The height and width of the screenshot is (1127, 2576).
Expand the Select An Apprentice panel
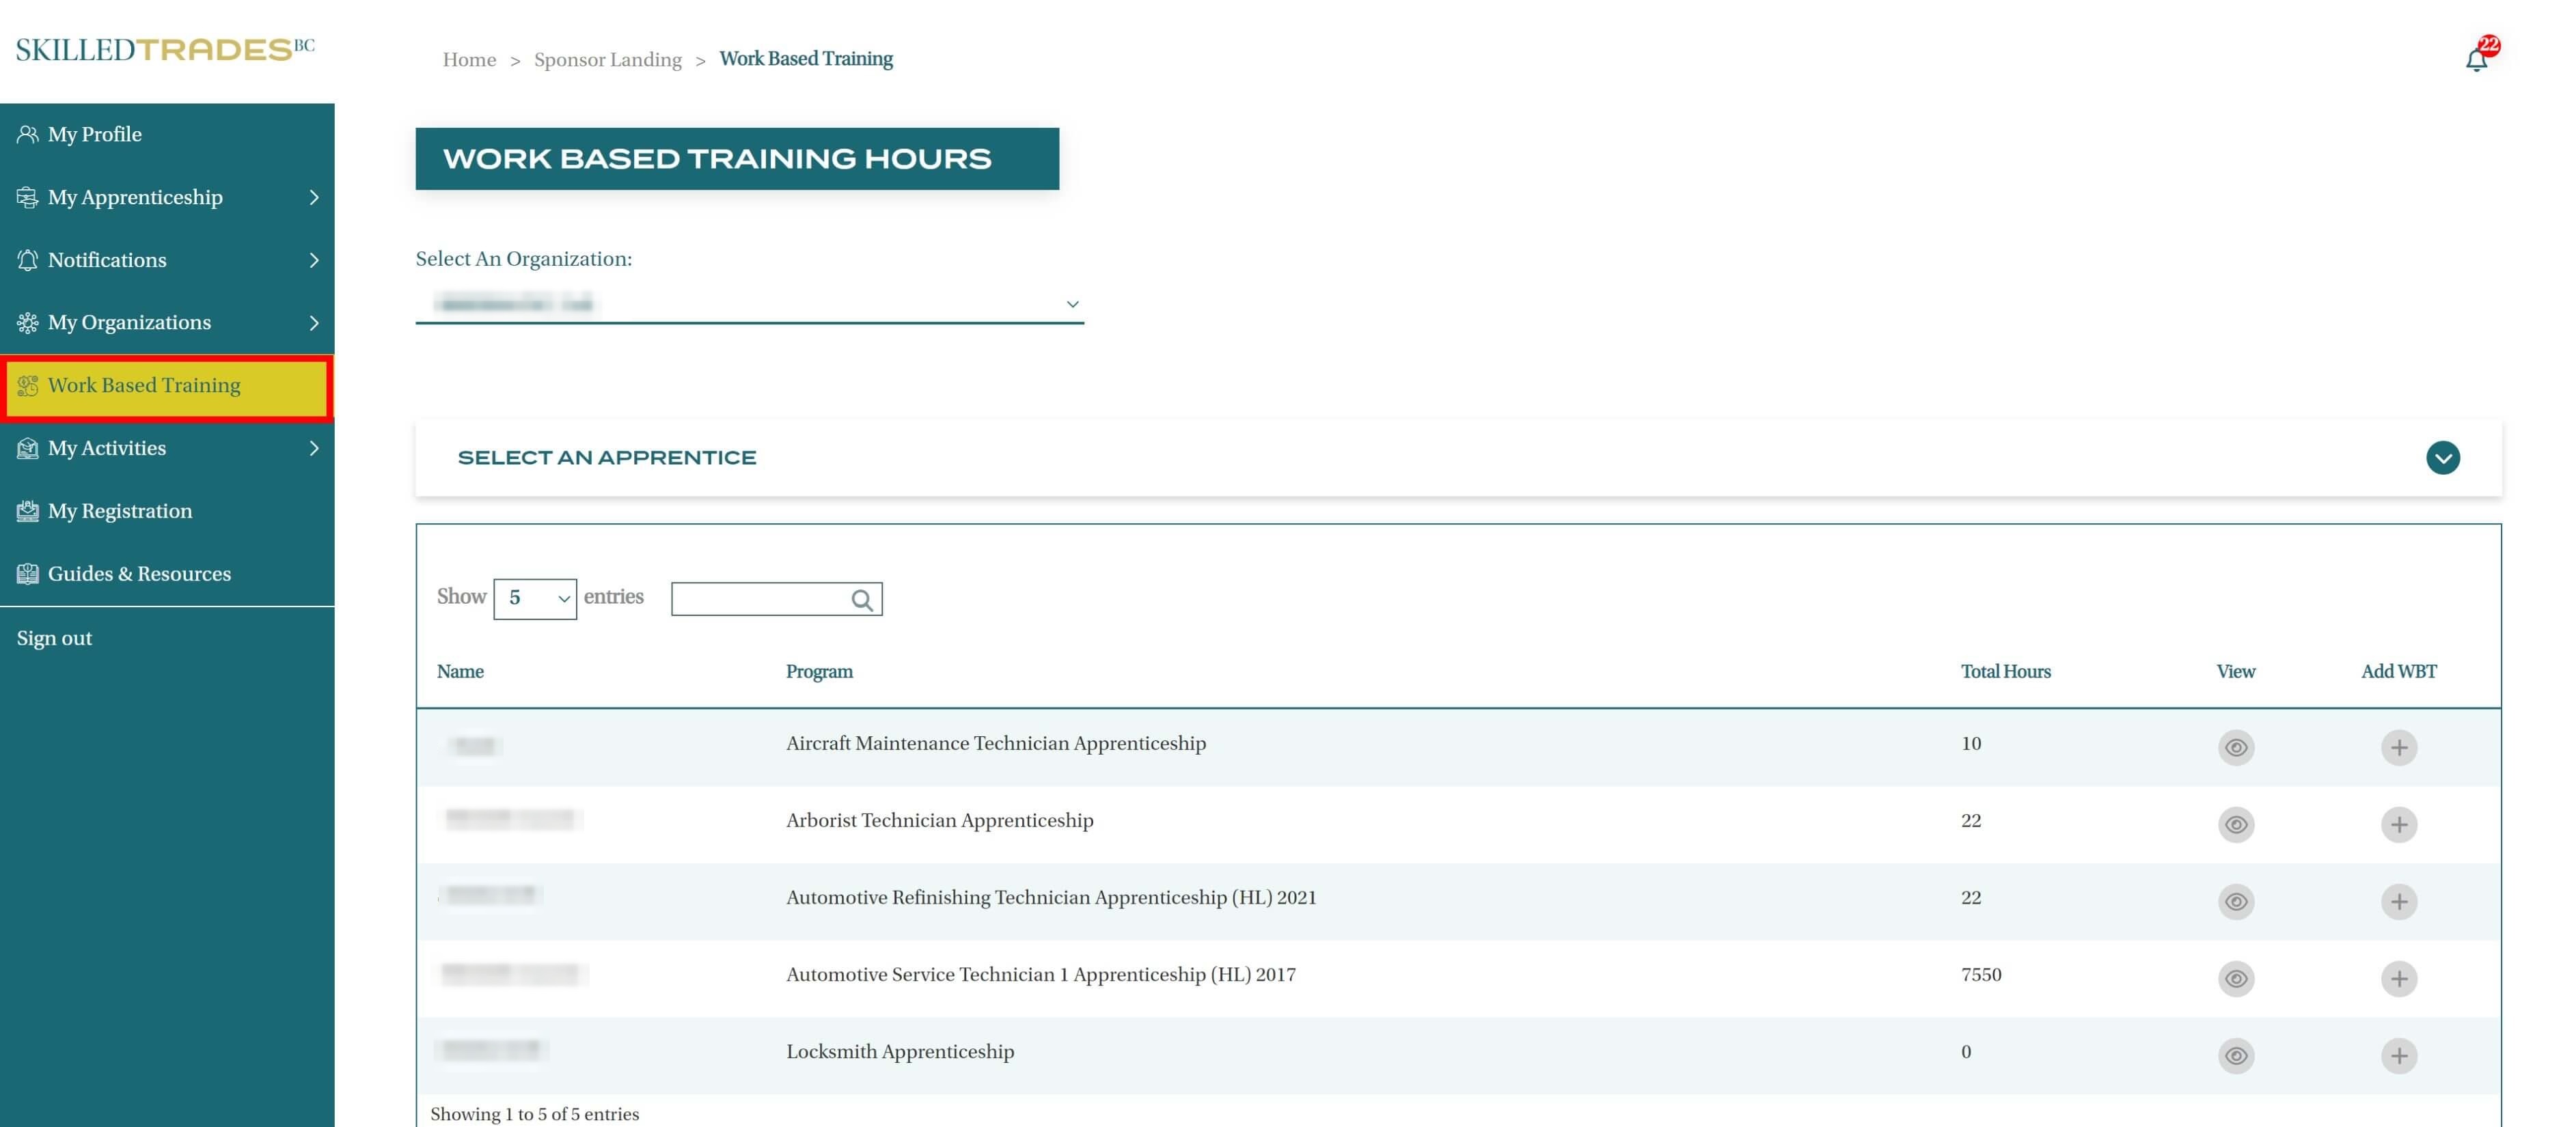click(2442, 458)
